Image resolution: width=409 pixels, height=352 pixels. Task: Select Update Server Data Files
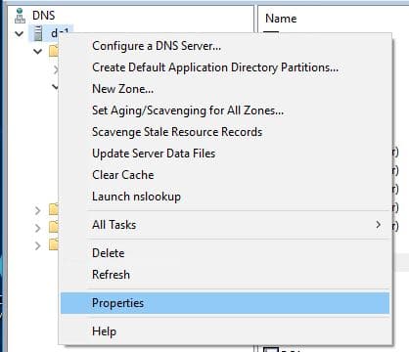point(225,154)
